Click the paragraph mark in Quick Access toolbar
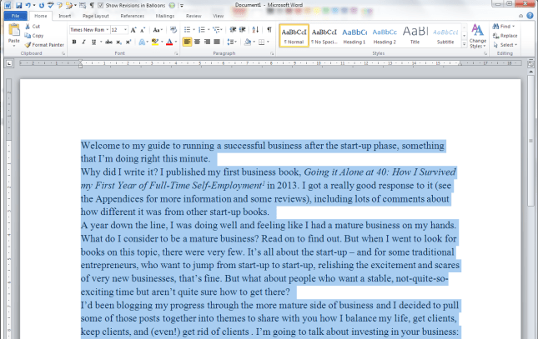 pyautogui.click(x=92, y=6)
